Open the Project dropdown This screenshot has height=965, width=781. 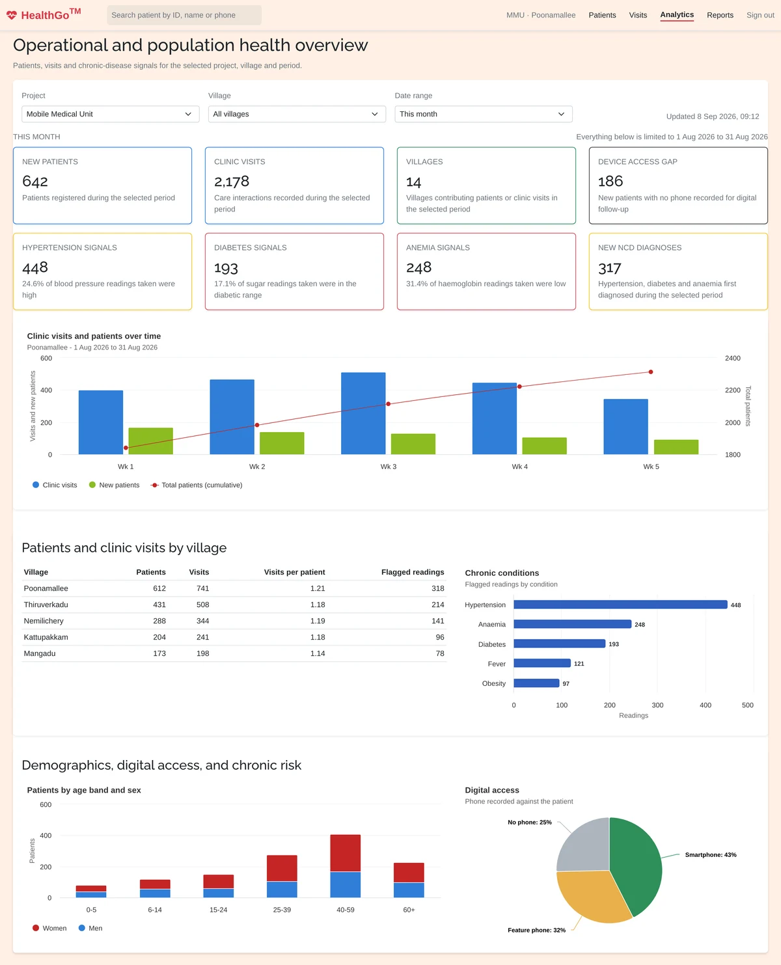coord(111,114)
